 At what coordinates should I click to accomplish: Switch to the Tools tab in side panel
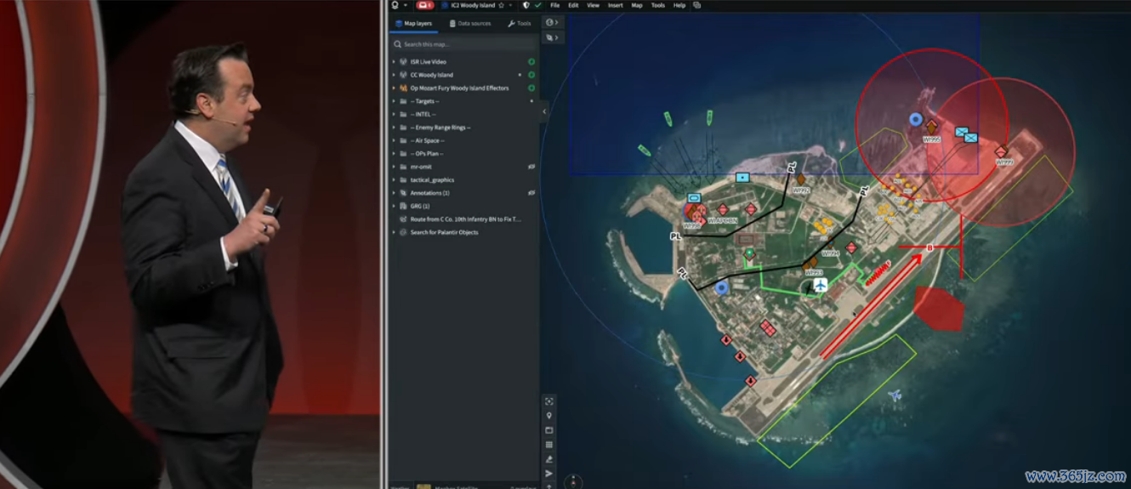[519, 23]
